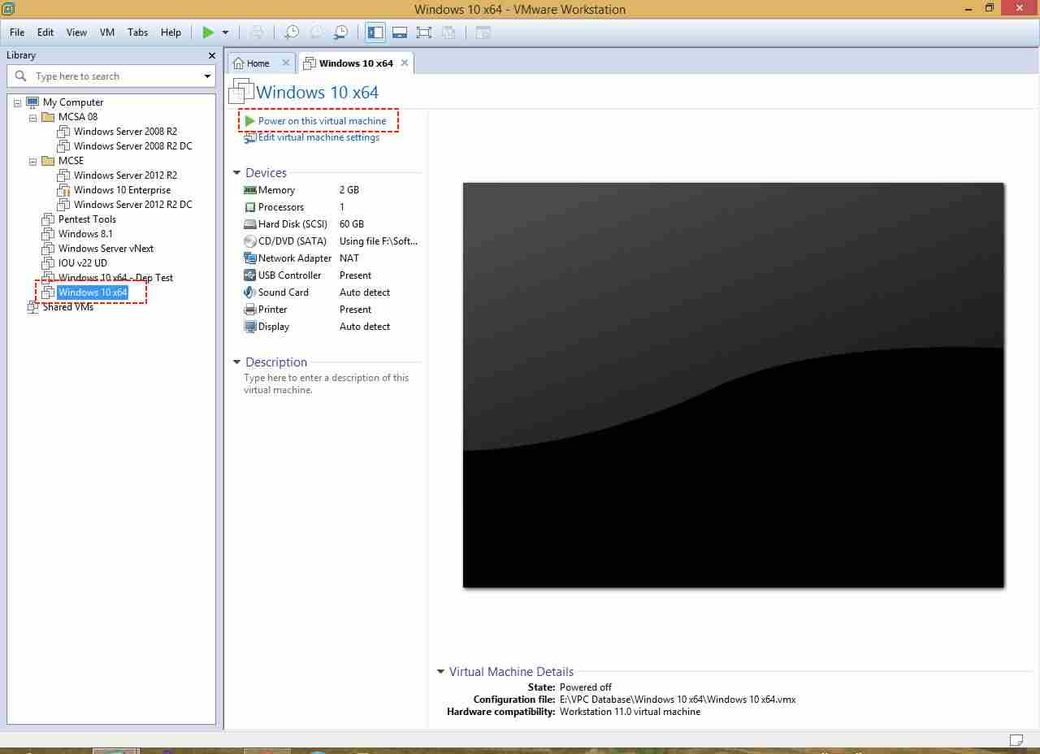
Task: Open message log icon in status bar
Action: pos(1016,739)
